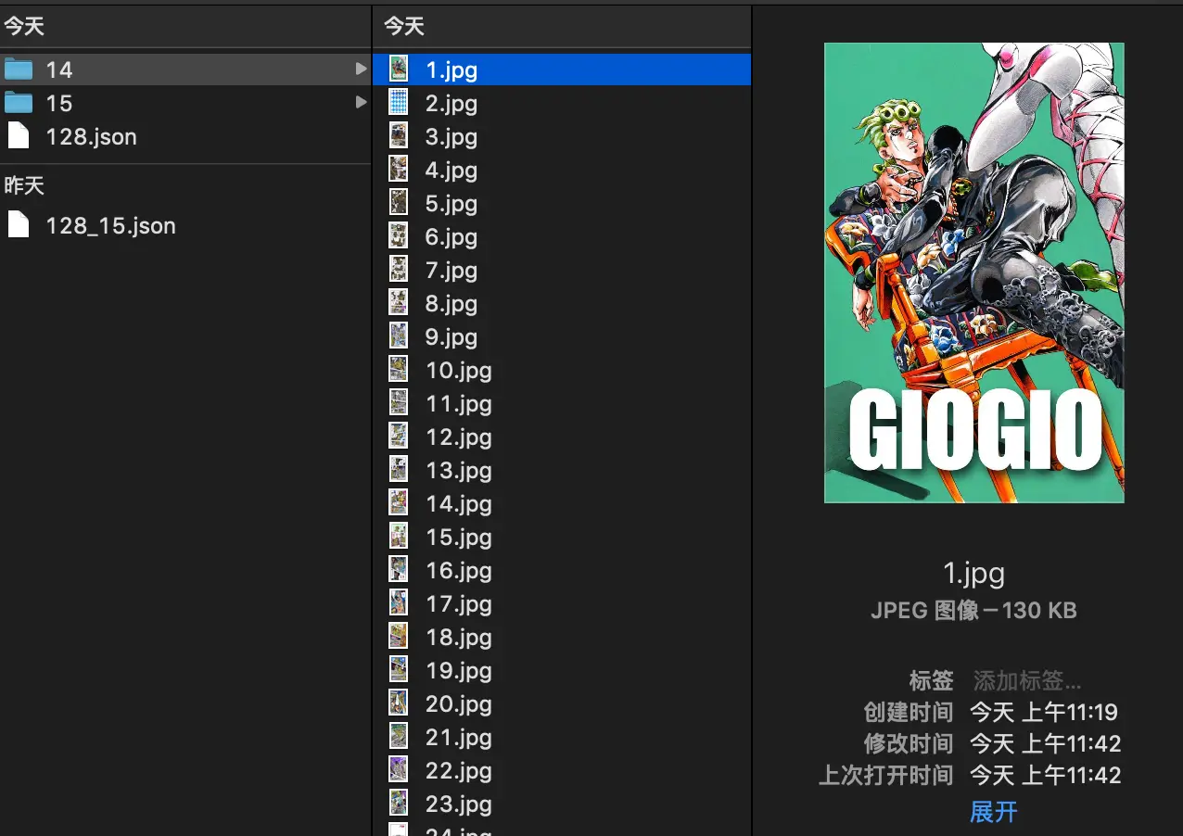Expand folder 15 using its arrow

coord(361,103)
